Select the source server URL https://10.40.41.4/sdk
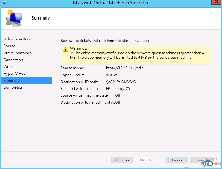 click(x=125, y=68)
